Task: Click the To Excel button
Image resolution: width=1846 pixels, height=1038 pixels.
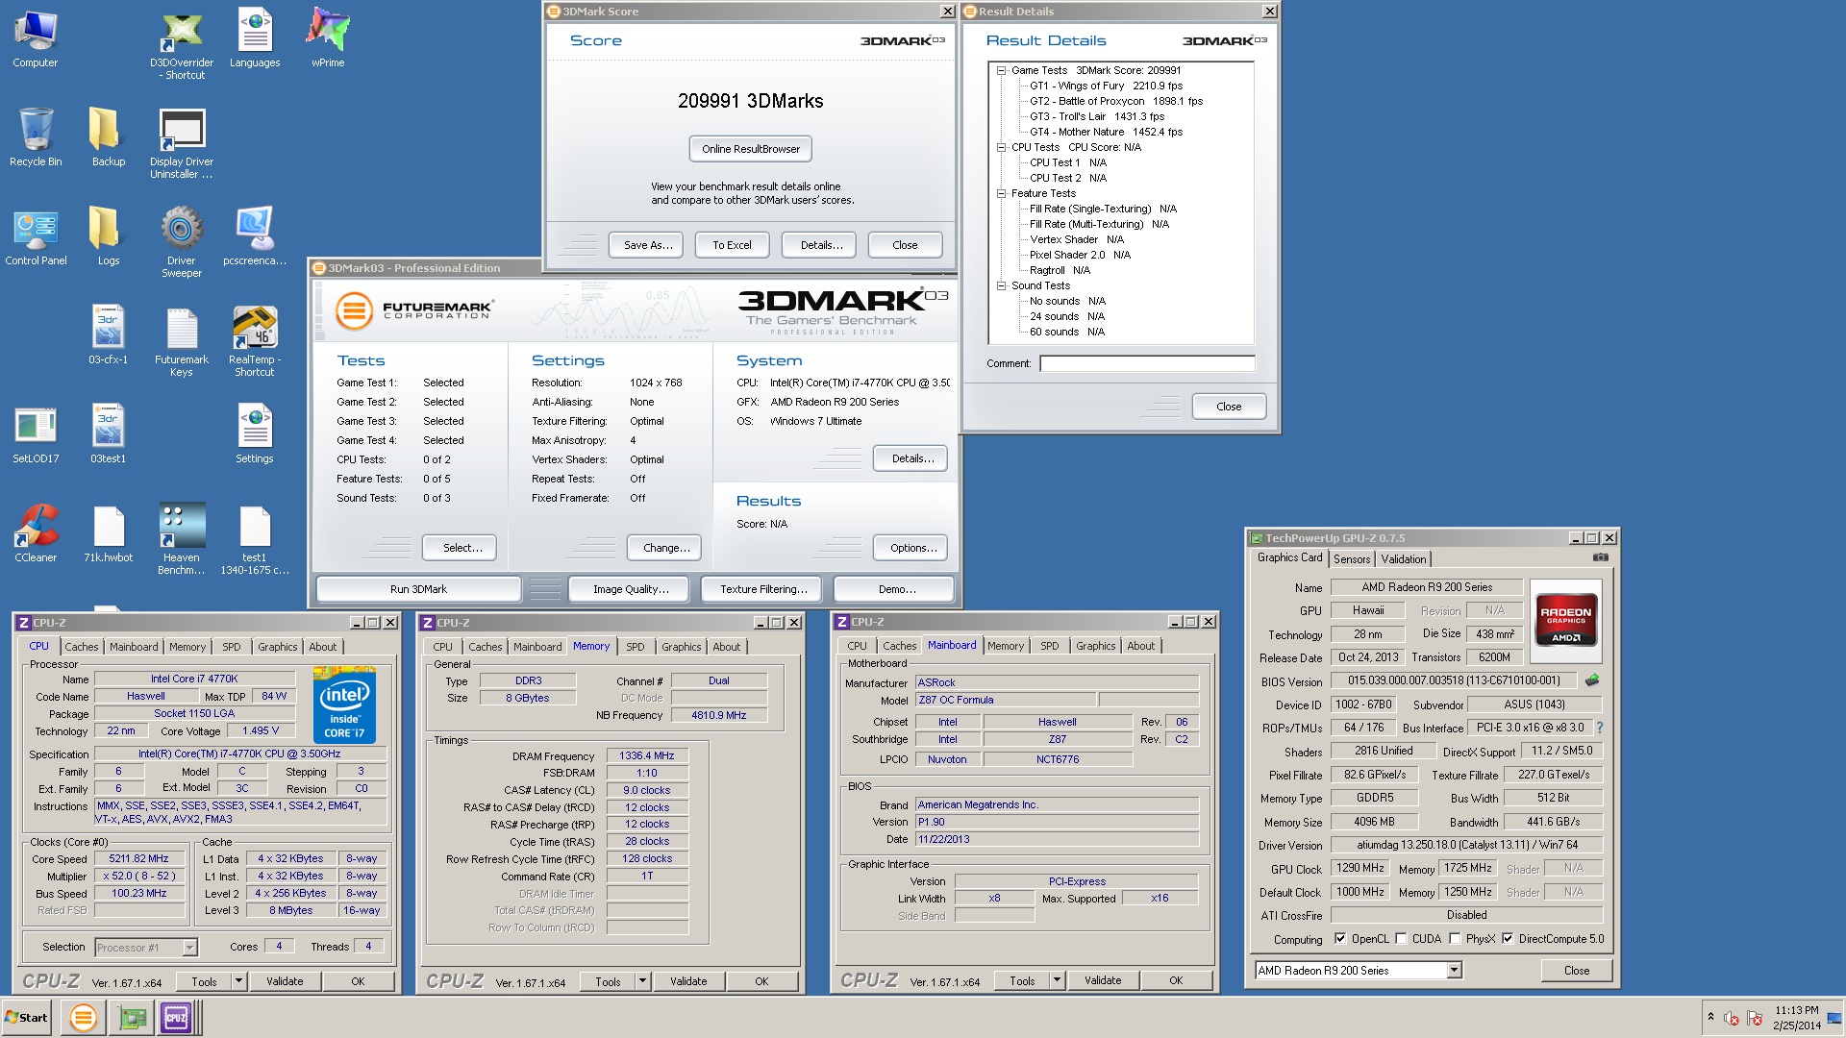Action: pos(732,245)
